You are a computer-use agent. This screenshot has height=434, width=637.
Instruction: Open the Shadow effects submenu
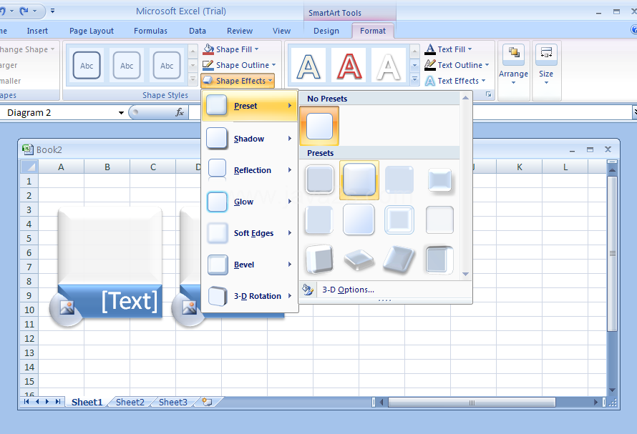tap(250, 139)
